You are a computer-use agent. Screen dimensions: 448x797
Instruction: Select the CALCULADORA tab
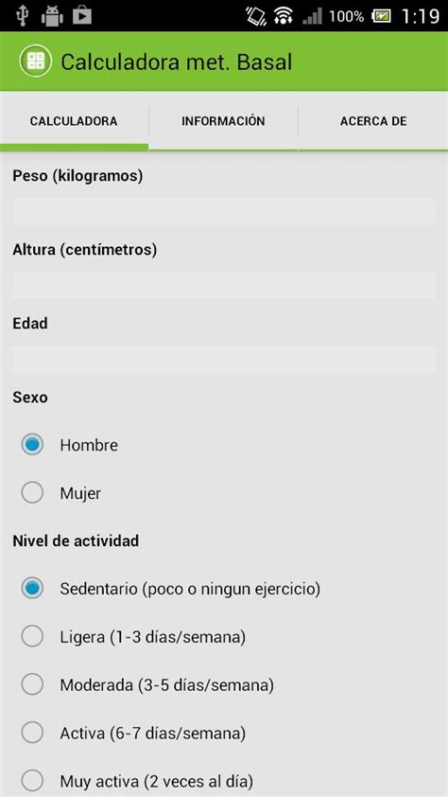point(74,121)
